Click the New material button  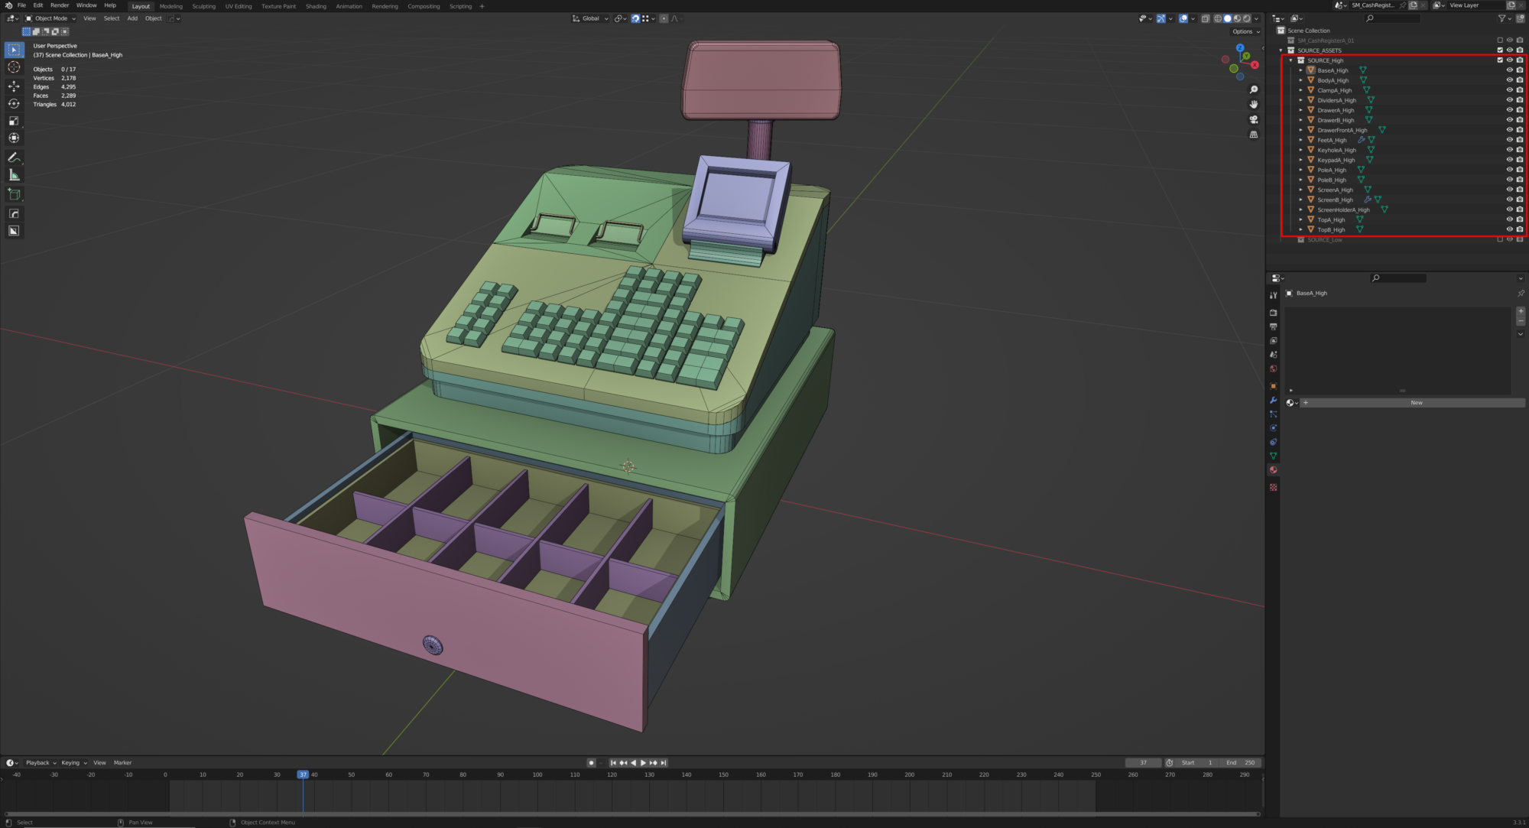(x=1416, y=403)
